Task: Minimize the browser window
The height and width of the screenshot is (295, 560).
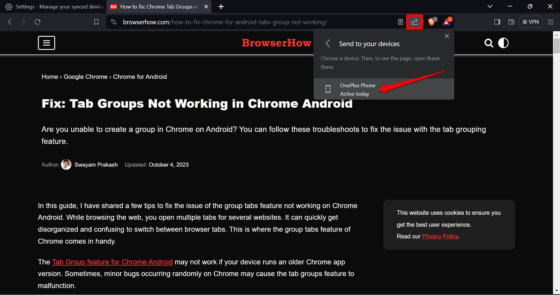Action: 510,6
